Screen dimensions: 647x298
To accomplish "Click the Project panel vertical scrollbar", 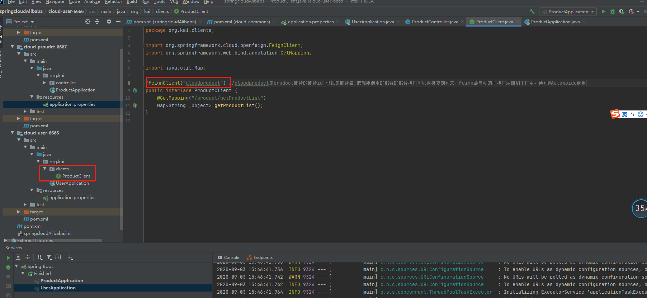I will click(x=121, y=140).
